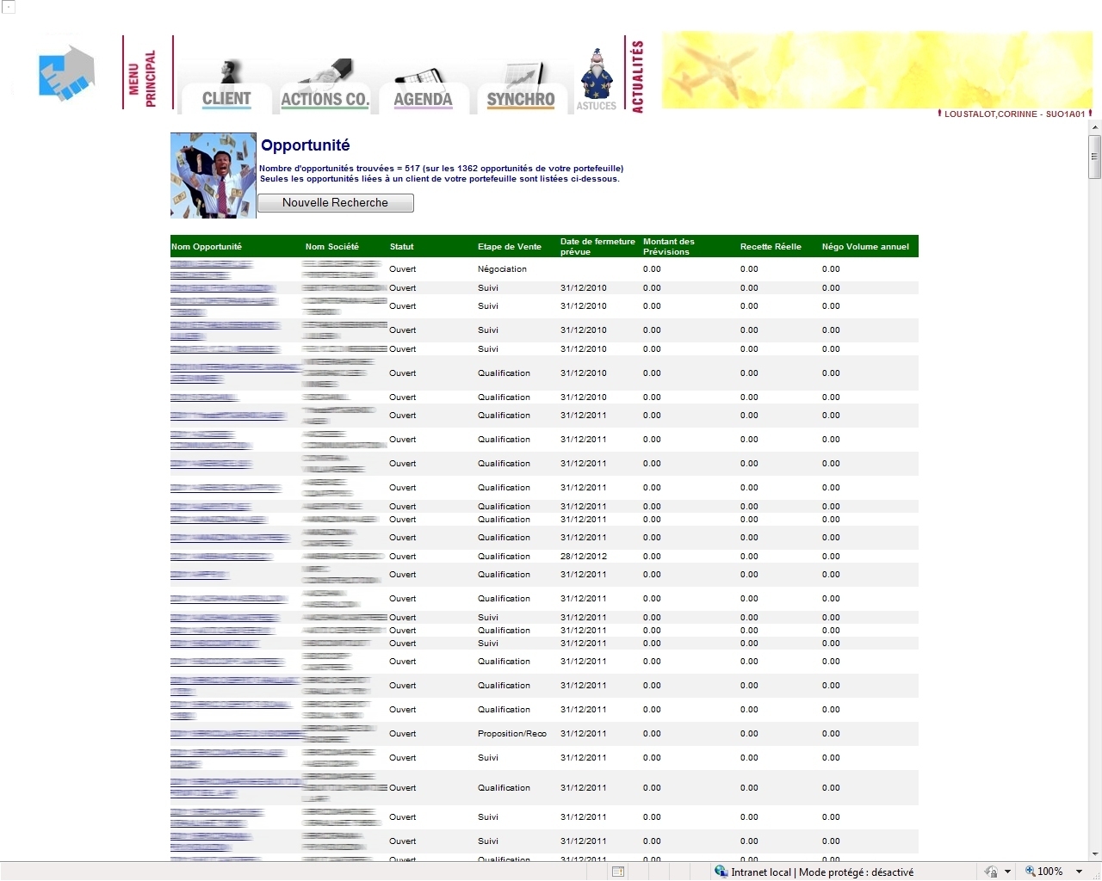Screen dimensions: 1102x881
Task: Switch to the Actions Co. tab
Action: pyautogui.click(x=325, y=98)
